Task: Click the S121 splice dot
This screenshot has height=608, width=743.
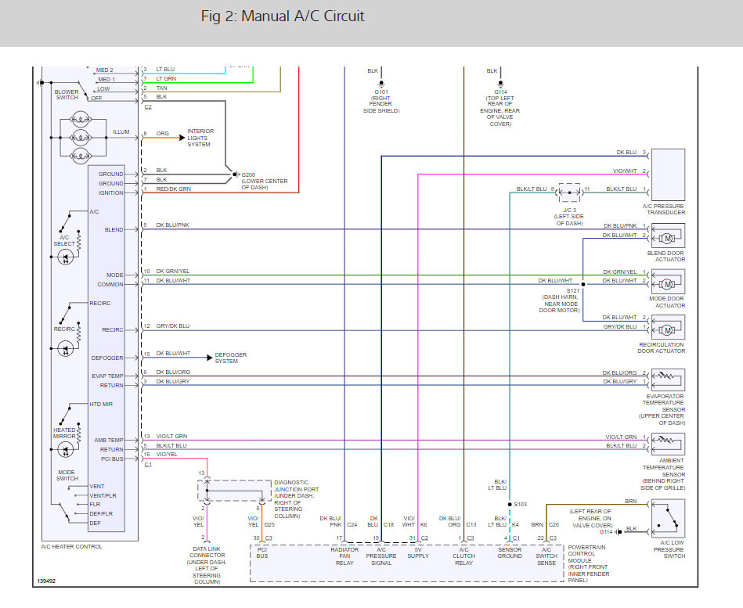Action: coord(582,284)
